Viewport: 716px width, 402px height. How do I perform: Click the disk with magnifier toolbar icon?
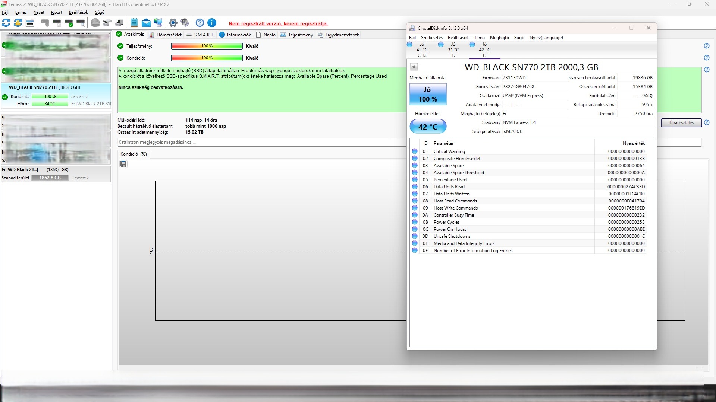[81, 23]
